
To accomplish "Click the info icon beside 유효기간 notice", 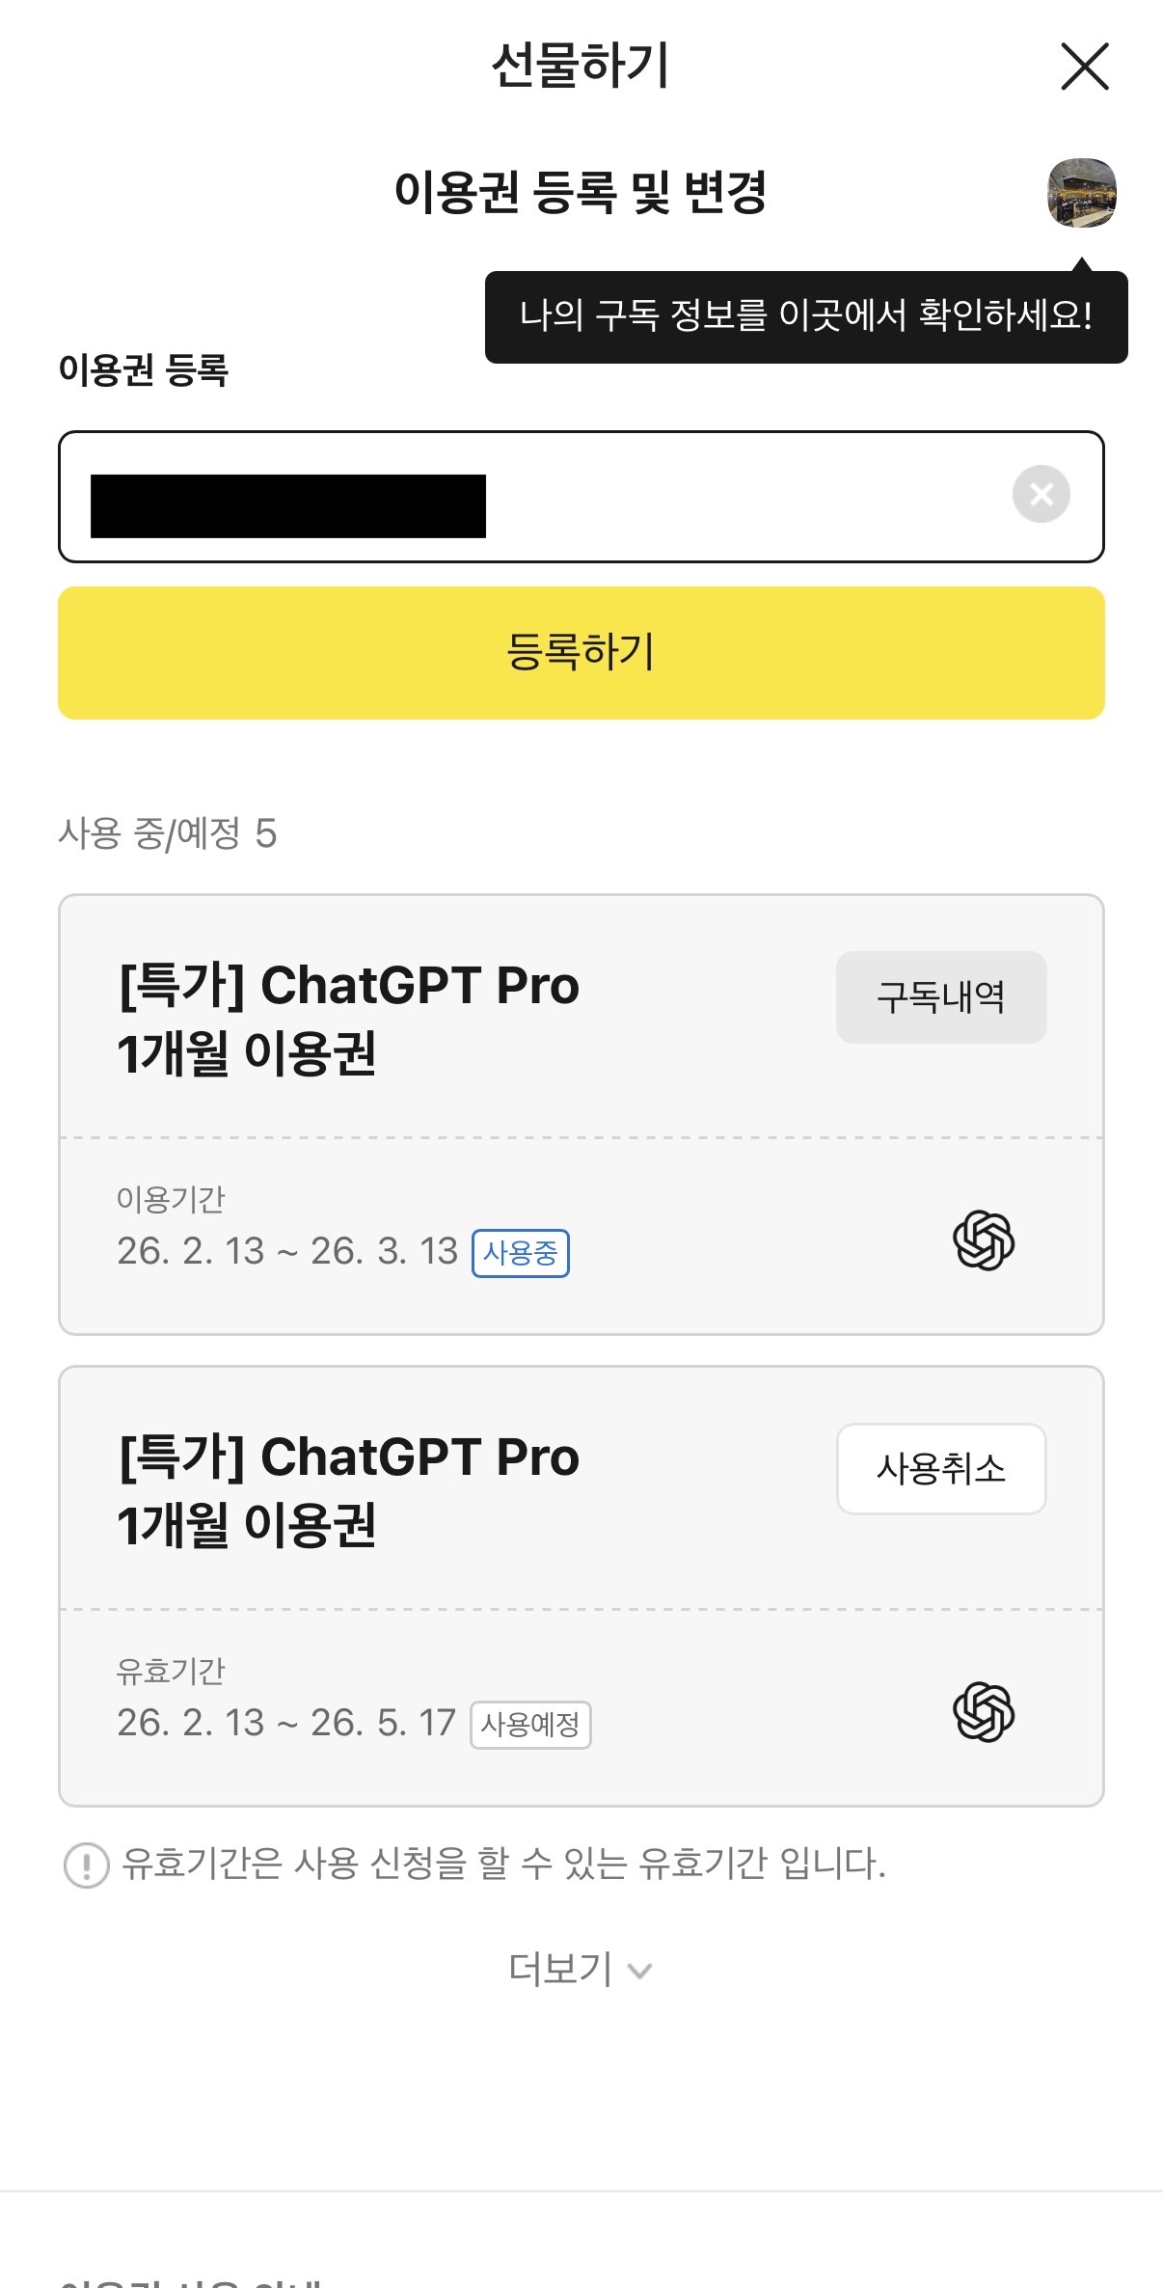I will click(87, 1865).
